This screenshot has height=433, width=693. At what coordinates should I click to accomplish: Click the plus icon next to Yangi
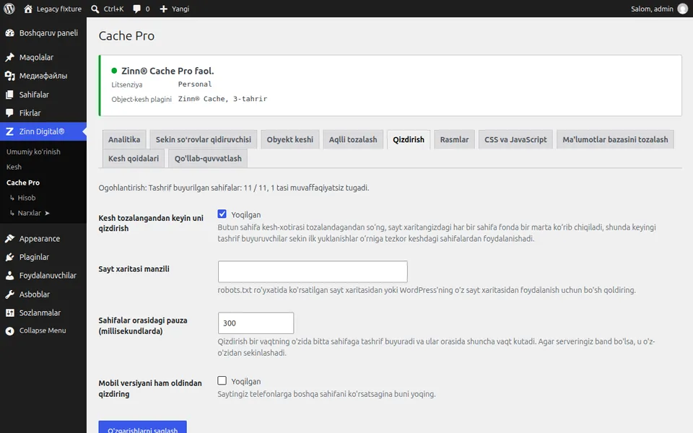click(x=164, y=9)
